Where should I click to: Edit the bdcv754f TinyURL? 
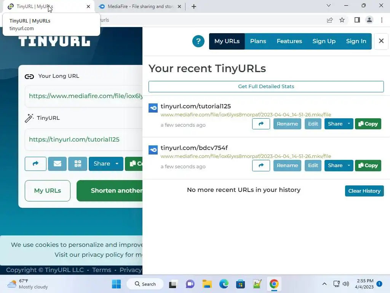pos(313,166)
